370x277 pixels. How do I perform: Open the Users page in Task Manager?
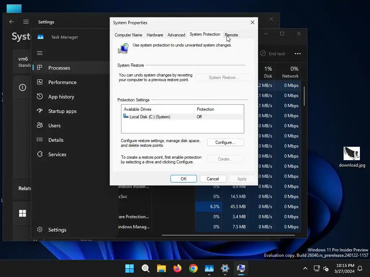[54, 126]
